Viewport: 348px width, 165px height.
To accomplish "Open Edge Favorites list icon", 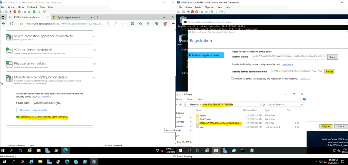I will [x=140, y=23].
